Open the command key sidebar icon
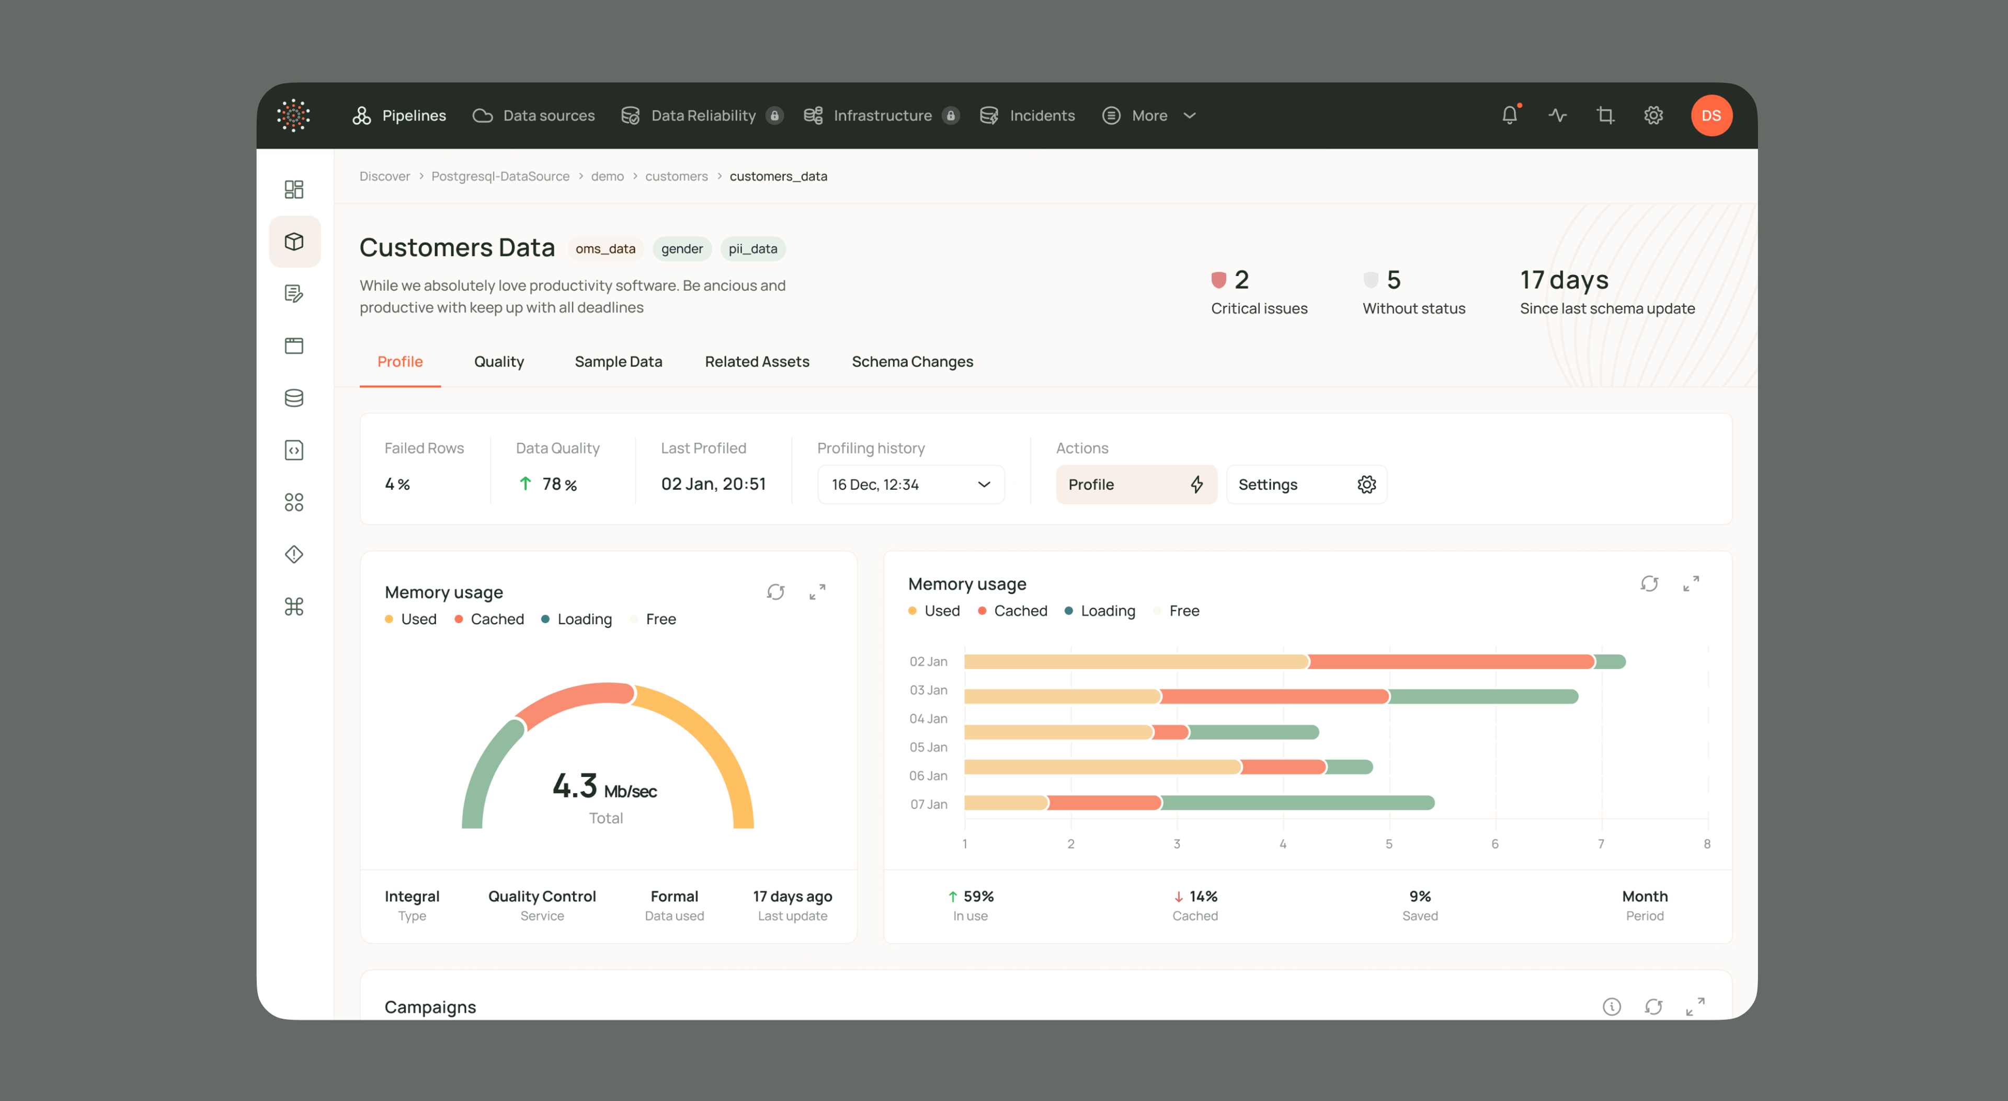The image size is (2008, 1101). coord(294,607)
